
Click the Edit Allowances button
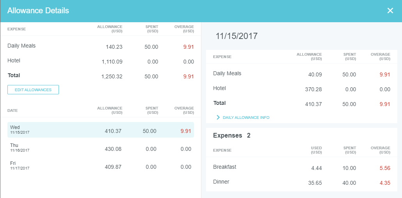[x=33, y=90]
